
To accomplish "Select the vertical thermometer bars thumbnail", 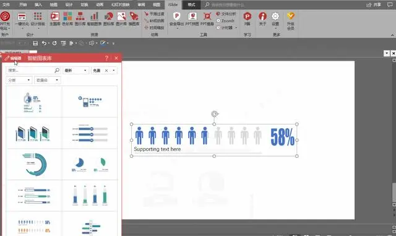I will click(x=90, y=196).
